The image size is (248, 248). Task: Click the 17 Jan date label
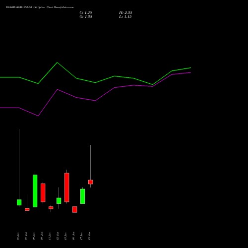(x=81, y=236)
